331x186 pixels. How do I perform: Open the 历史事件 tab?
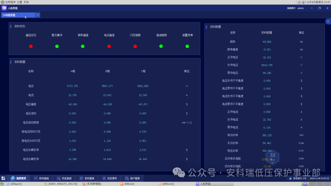pos(109,178)
